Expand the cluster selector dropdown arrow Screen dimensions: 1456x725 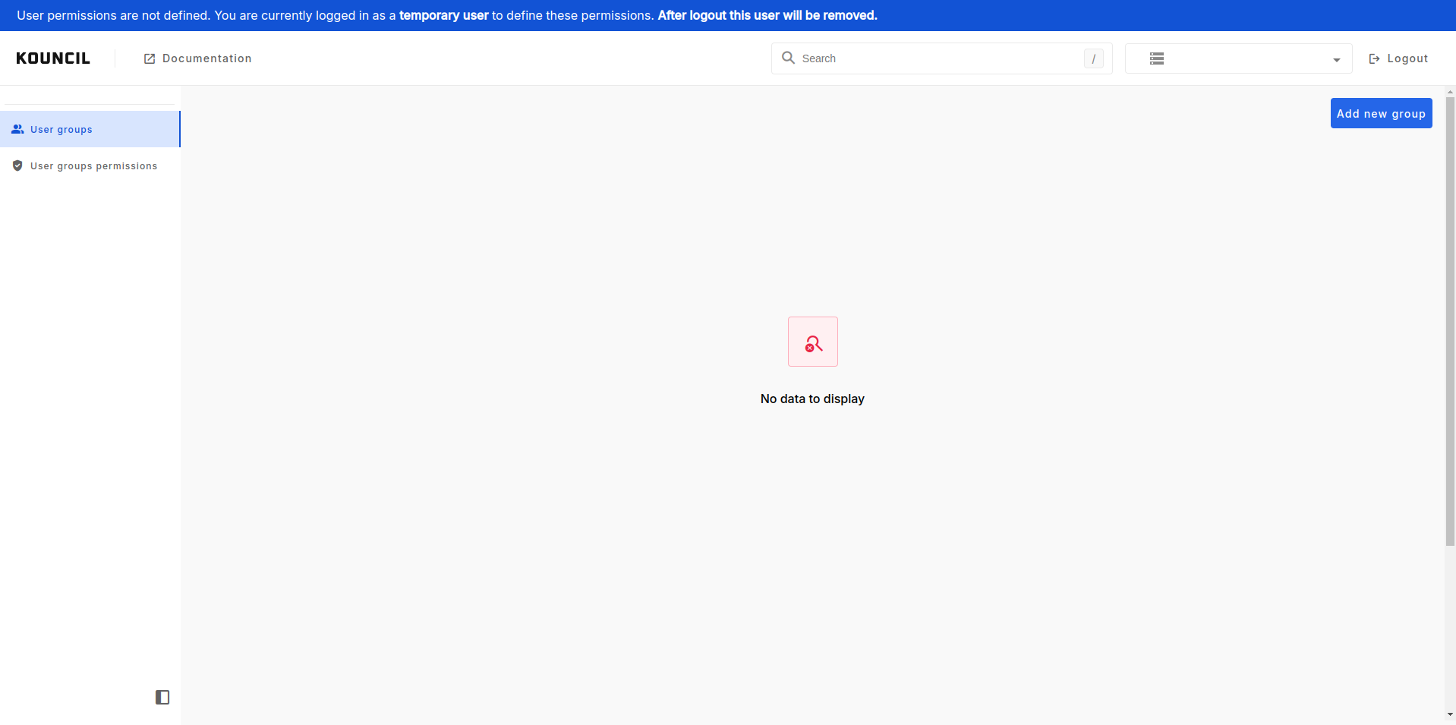pyautogui.click(x=1336, y=60)
